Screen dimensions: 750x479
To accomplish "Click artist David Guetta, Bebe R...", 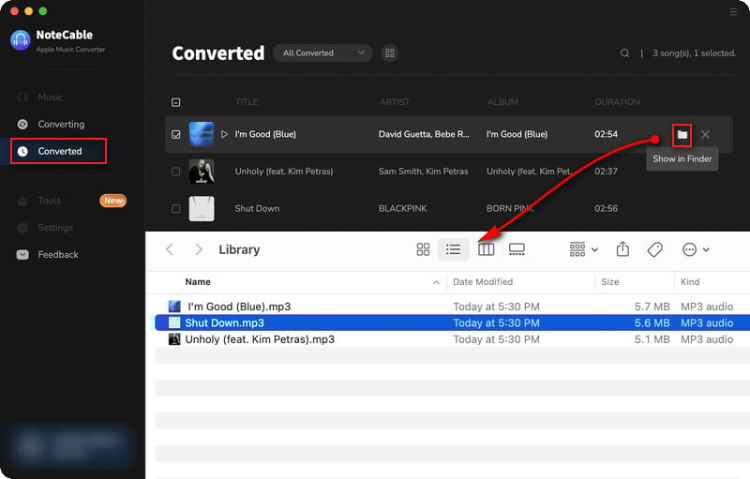I will [424, 134].
